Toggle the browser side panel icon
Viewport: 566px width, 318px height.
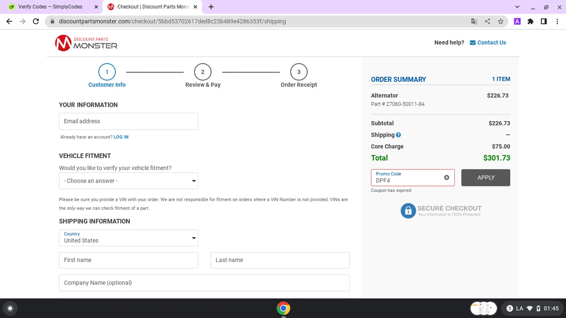[x=544, y=22]
